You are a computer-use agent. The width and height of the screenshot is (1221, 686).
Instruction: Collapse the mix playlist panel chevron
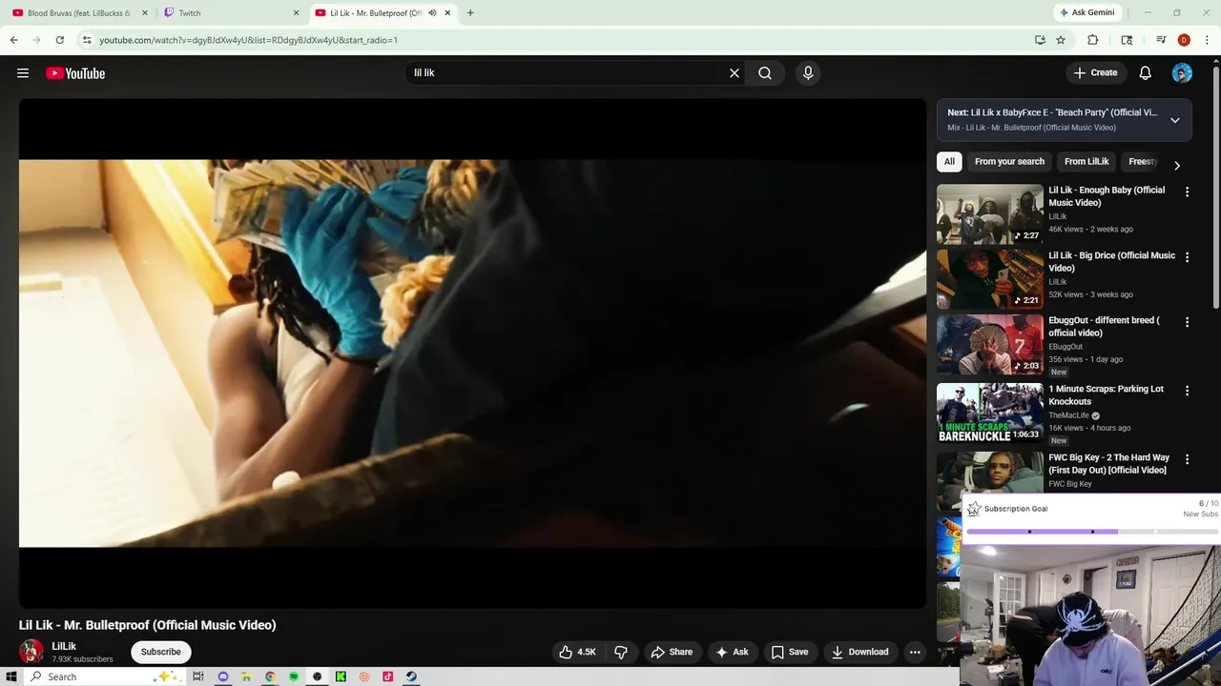point(1175,121)
